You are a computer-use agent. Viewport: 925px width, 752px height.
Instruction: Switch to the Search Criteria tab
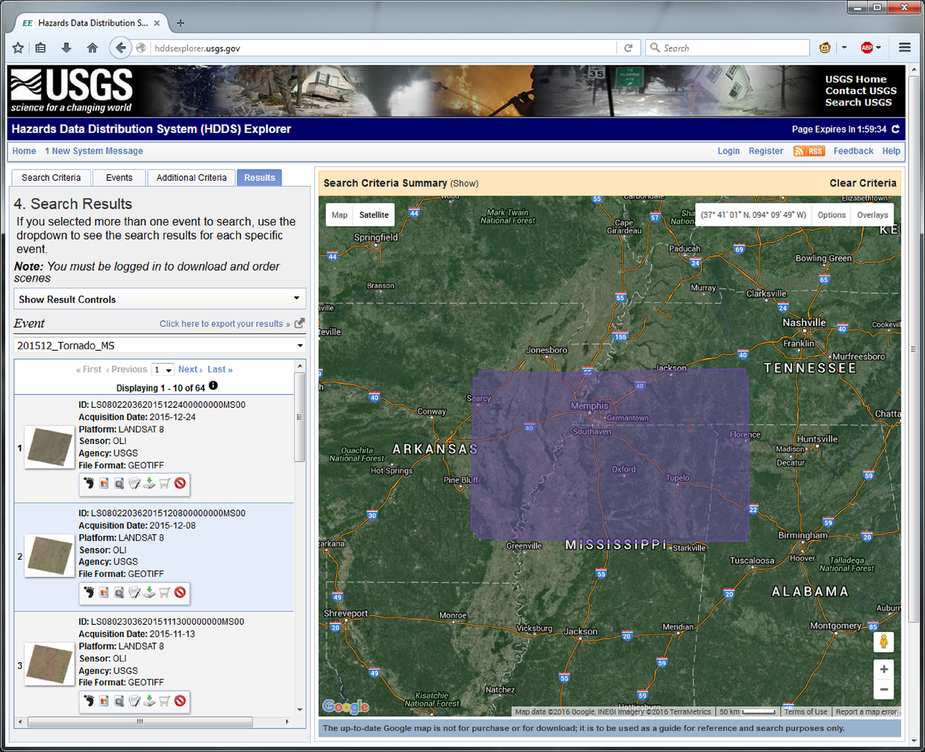coord(51,178)
